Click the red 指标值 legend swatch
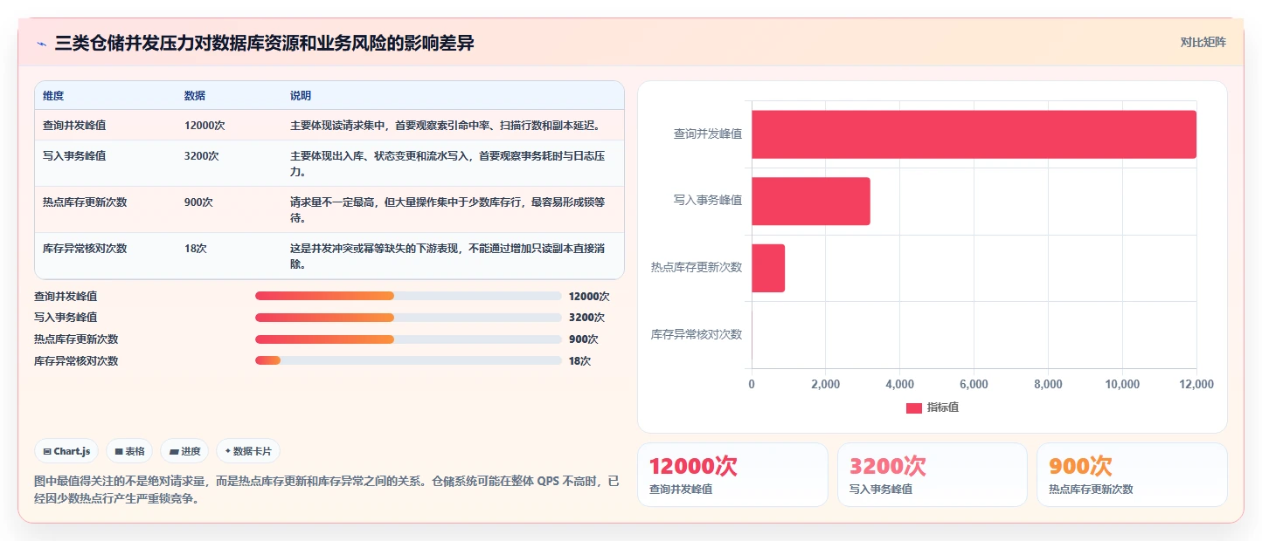Viewport: 1262px width, 541px height. tap(914, 408)
